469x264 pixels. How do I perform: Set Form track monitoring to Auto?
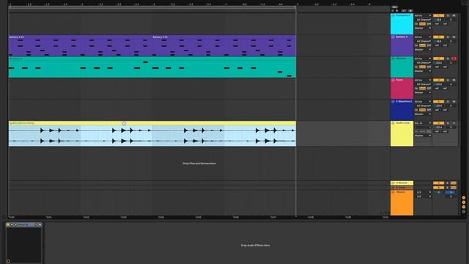click(x=422, y=89)
